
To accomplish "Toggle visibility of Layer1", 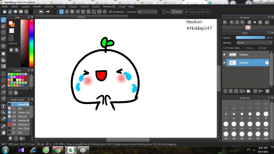I will [224, 63].
